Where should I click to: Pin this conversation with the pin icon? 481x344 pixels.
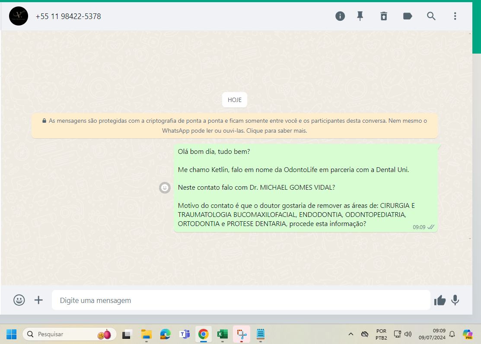click(x=360, y=16)
